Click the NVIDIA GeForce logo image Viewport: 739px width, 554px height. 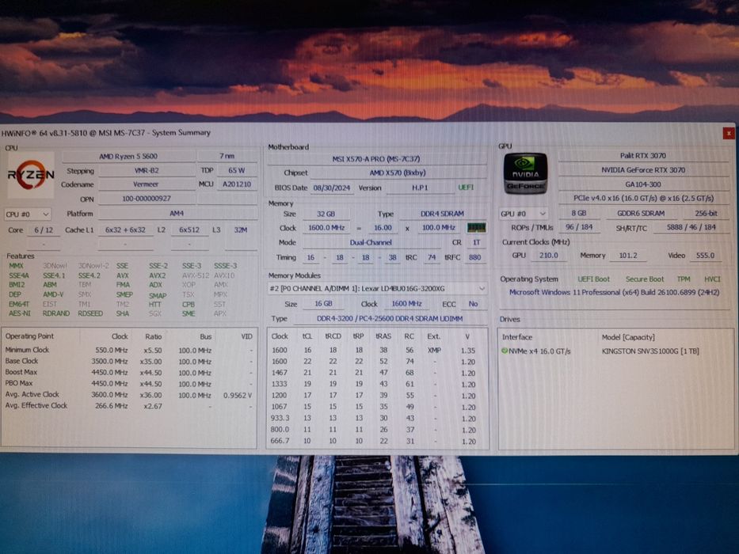coord(525,173)
